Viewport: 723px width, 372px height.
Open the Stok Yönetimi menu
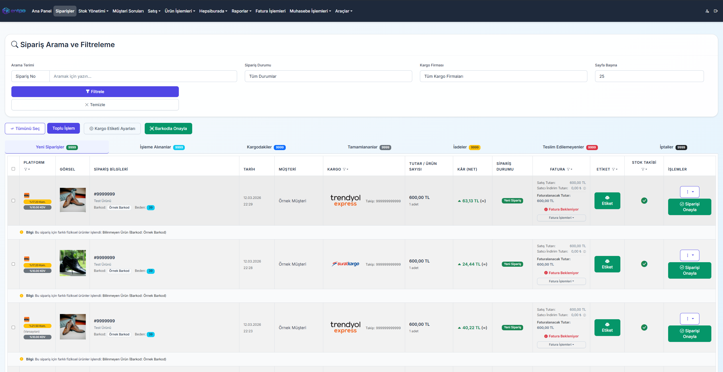(93, 11)
